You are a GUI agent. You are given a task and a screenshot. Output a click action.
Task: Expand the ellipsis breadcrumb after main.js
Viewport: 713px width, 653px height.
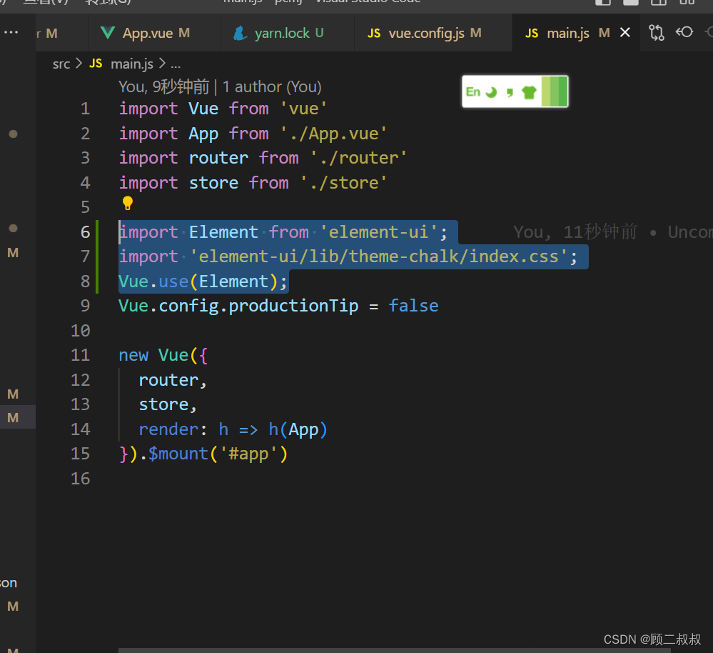pyautogui.click(x=176, y=64)
